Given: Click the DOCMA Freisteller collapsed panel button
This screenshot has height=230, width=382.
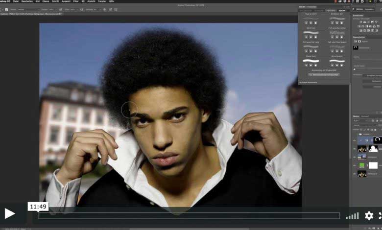Looking at the screenshot, I should 363,9.
